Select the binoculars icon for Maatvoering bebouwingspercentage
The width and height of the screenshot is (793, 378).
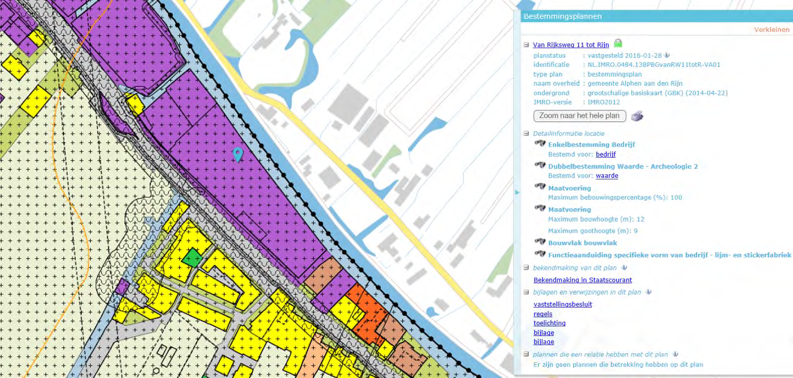[540, 187]
